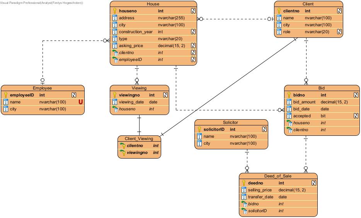Click the N nullable marker on construction_year row
Viewport: 361px width, 218px height.
(x=193, y=32)
